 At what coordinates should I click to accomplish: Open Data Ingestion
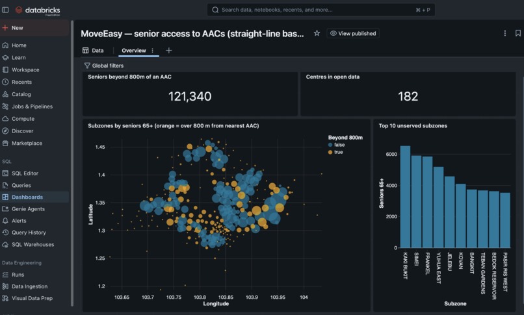(34, 286)
